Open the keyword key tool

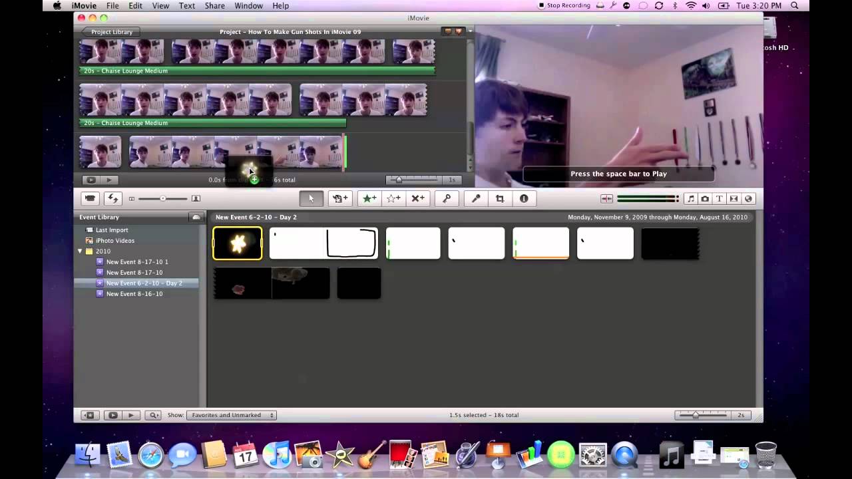click(447, 198)
